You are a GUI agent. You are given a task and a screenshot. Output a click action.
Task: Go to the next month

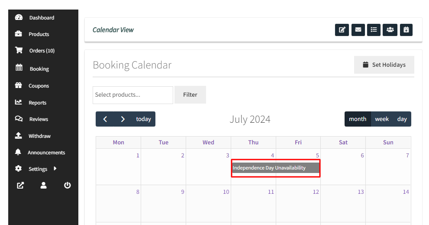point(123,119)
